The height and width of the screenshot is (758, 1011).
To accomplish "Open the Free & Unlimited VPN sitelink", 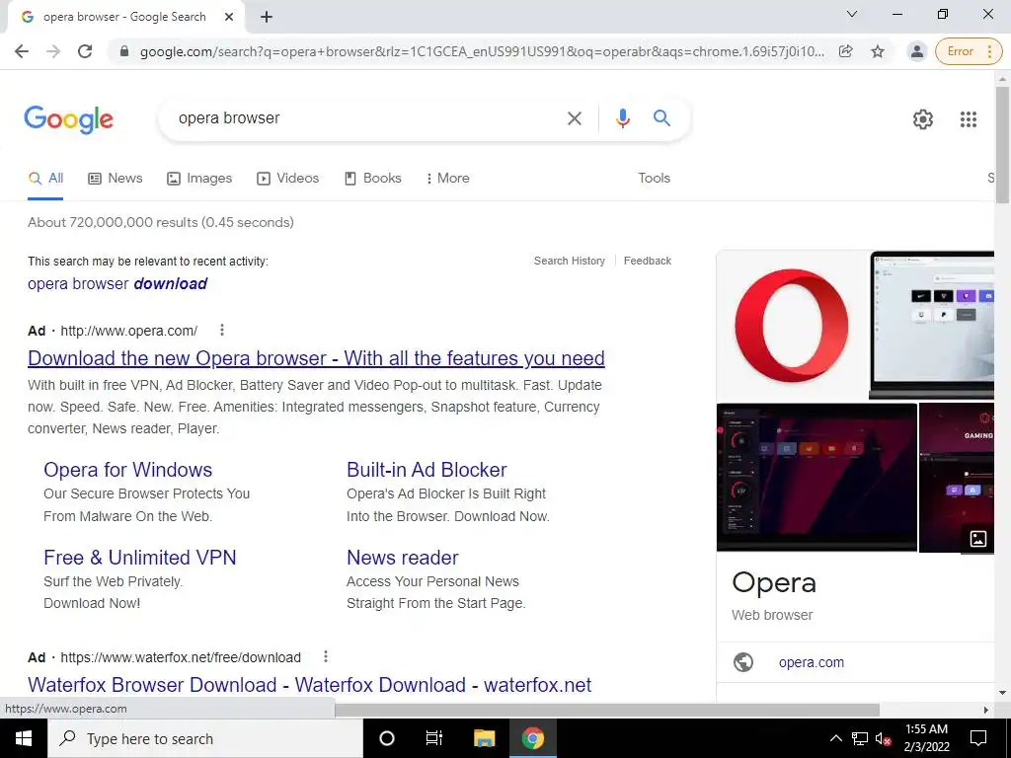I will click(x=140, y=558).
